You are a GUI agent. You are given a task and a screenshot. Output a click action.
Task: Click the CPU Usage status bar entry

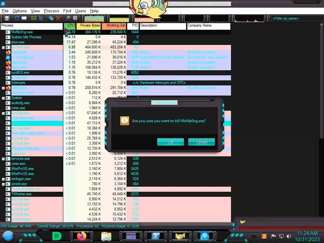(x=16, y=226)
